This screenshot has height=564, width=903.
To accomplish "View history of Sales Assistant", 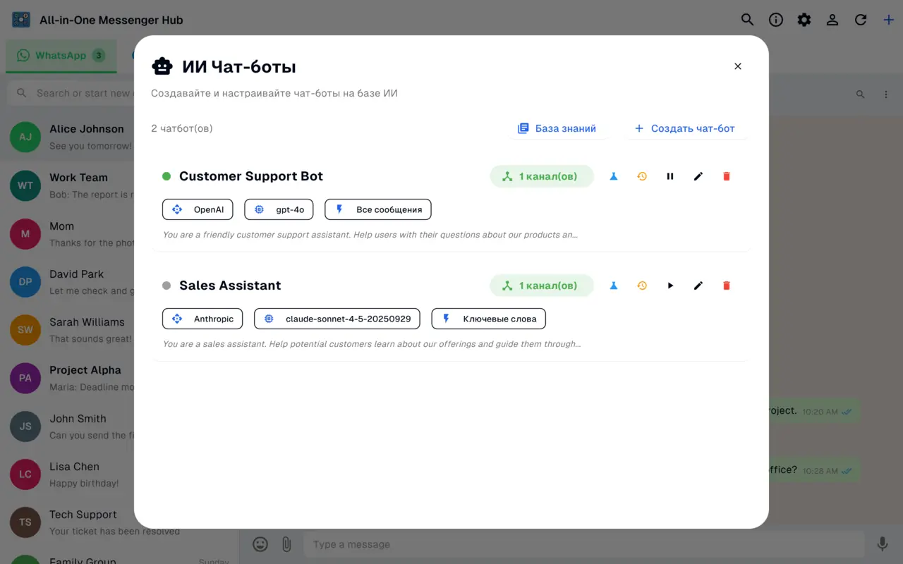I will [642, 286].
